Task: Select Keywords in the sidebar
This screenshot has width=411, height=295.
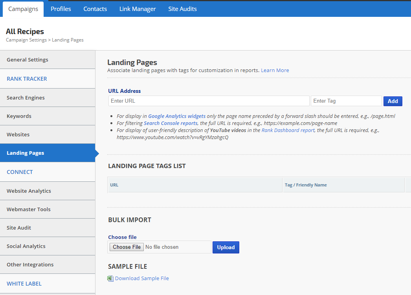Action: tap(19, 116)
